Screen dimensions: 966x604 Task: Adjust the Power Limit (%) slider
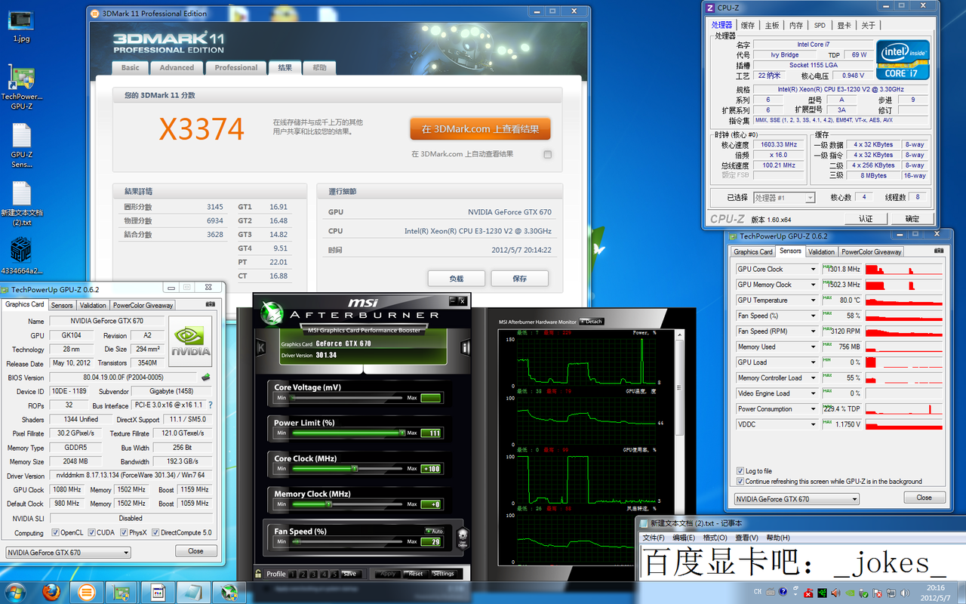coord(347,433)
